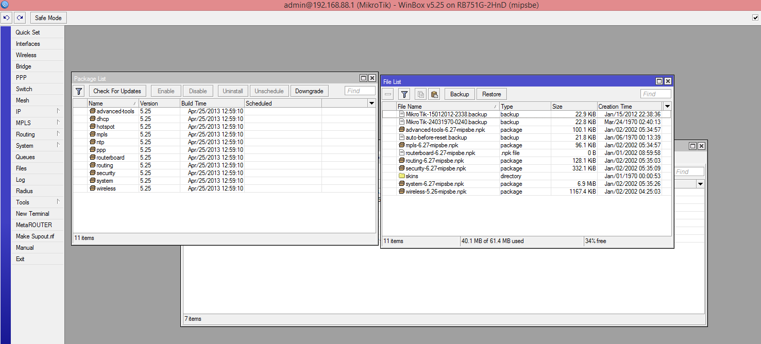Focus the Find field in Package List
The height and width of the screenshot is (344, 761).
pyautogui.click(x=360, y=91)
